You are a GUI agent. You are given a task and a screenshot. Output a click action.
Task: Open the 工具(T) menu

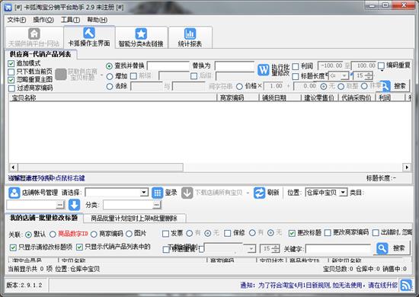click(70, 20)
